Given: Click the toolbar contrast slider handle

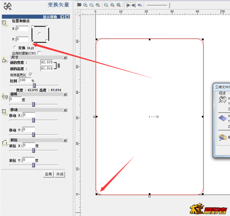Looking at the screenshot, I should 169,5.
